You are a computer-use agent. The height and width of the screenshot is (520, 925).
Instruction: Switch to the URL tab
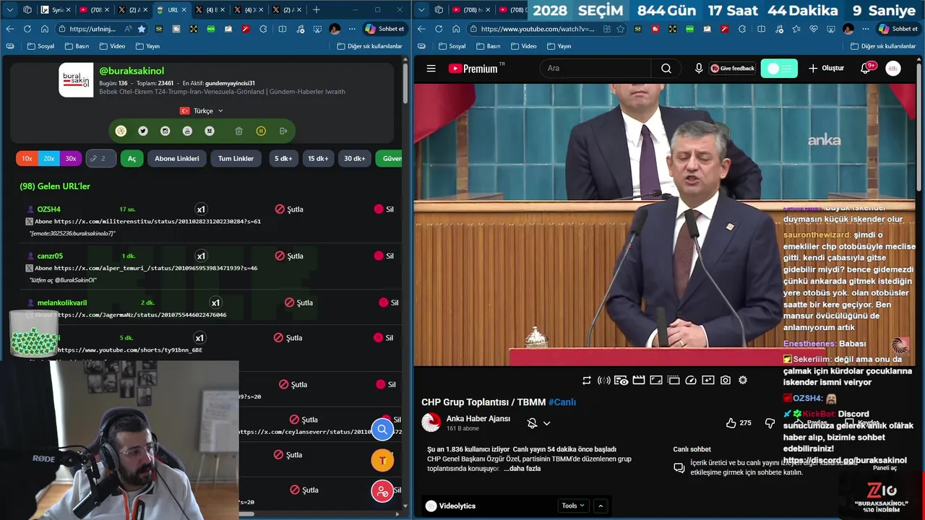tap(171, 9)
